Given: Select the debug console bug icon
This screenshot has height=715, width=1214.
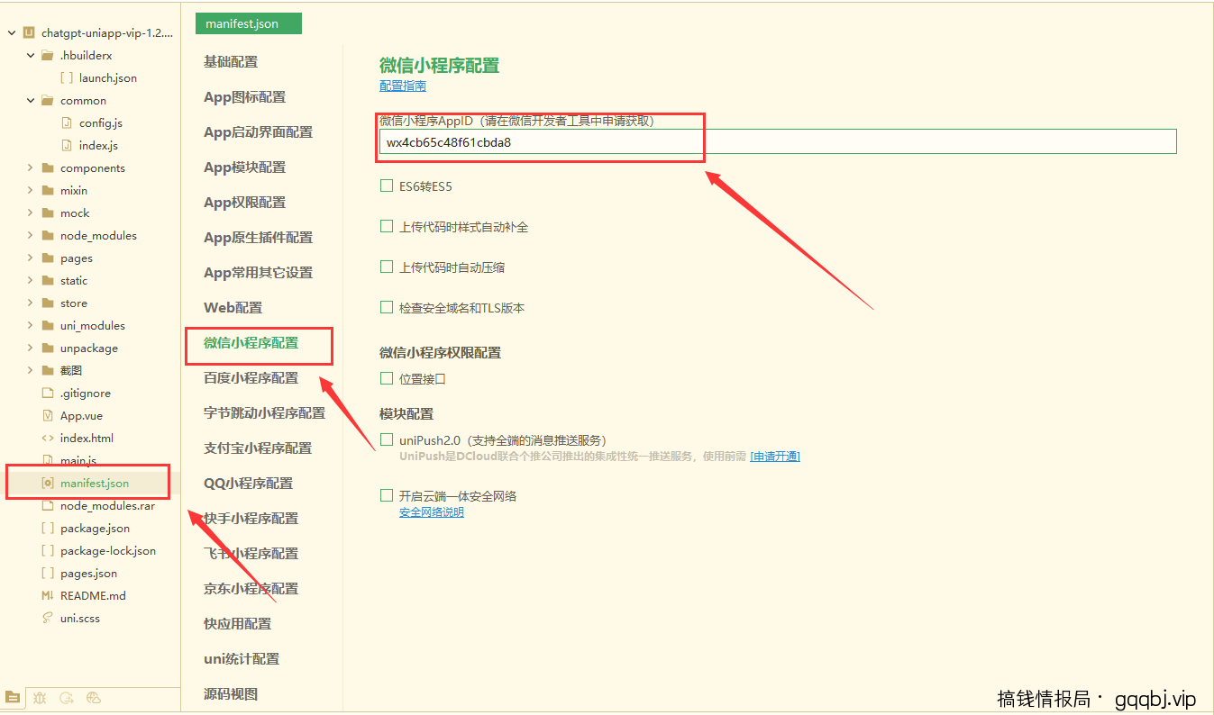Looking at the screenshot, I should (x=40, y=698).
